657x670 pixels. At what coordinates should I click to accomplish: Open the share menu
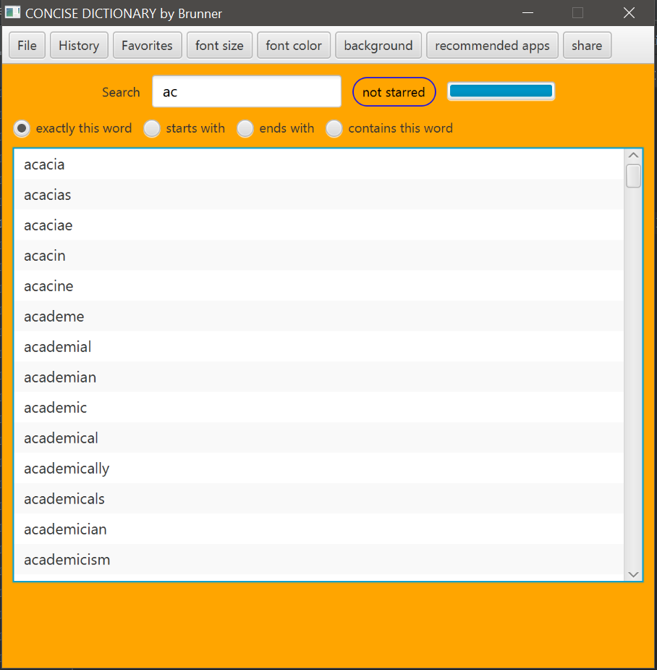587,46
